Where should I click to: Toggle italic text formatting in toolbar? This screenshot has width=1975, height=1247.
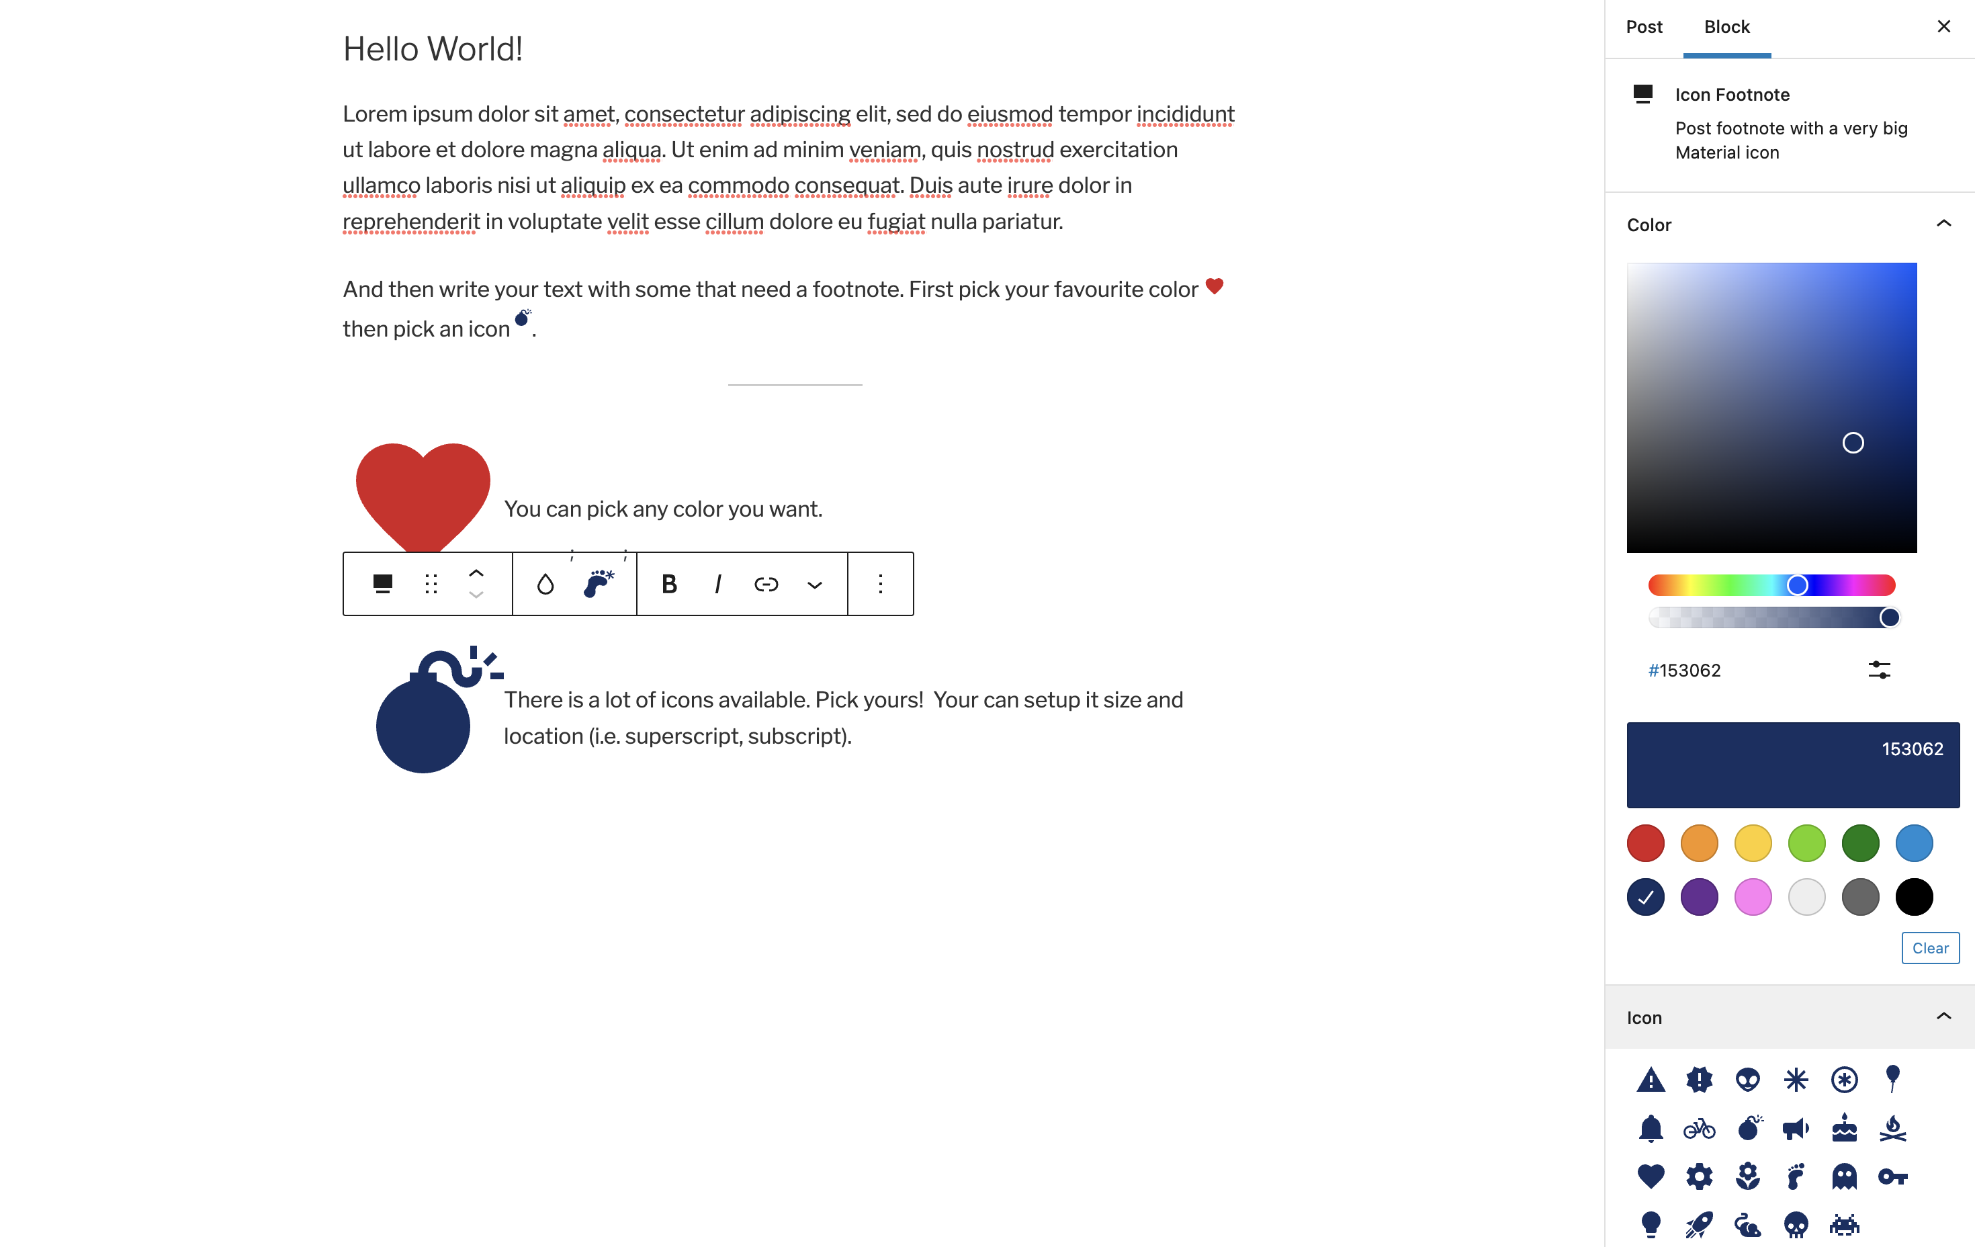point(715,583)
